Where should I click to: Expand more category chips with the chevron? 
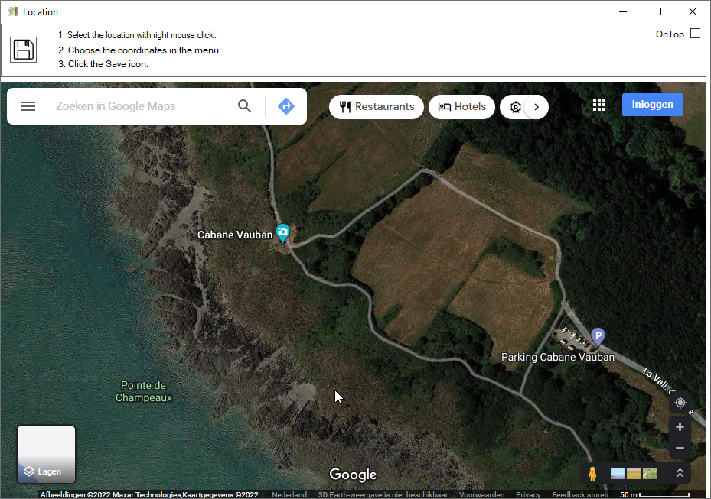537,107
